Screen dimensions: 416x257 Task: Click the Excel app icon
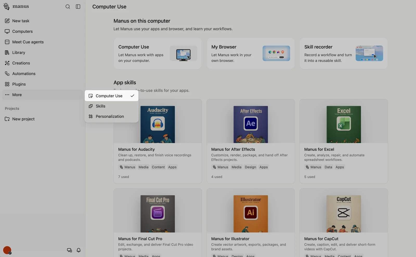[344, 123]
